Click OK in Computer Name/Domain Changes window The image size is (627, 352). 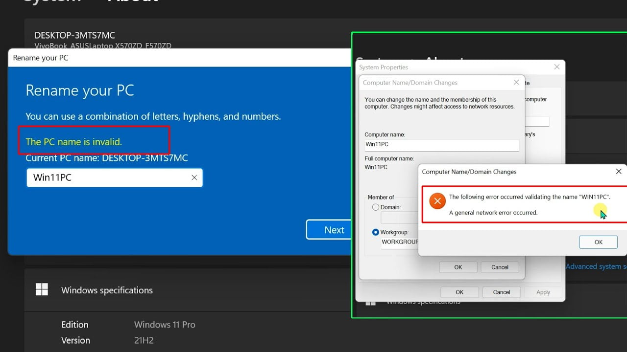(x=458, y=267)
